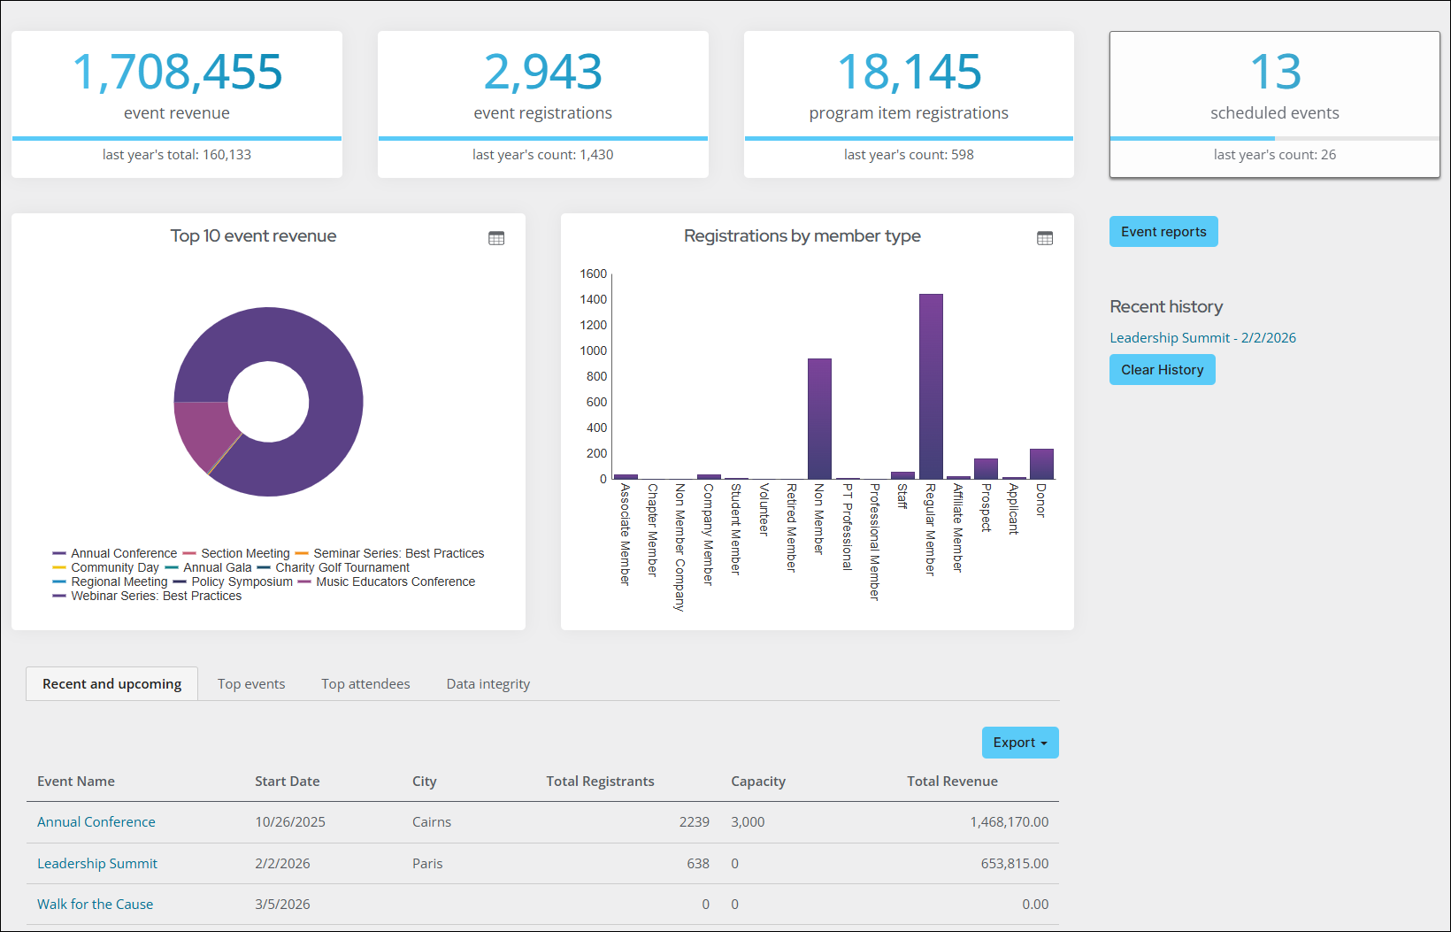This screenshot has height=932, width=1451.
Task: Switch to the Top events tab
Action: (251, 684)
